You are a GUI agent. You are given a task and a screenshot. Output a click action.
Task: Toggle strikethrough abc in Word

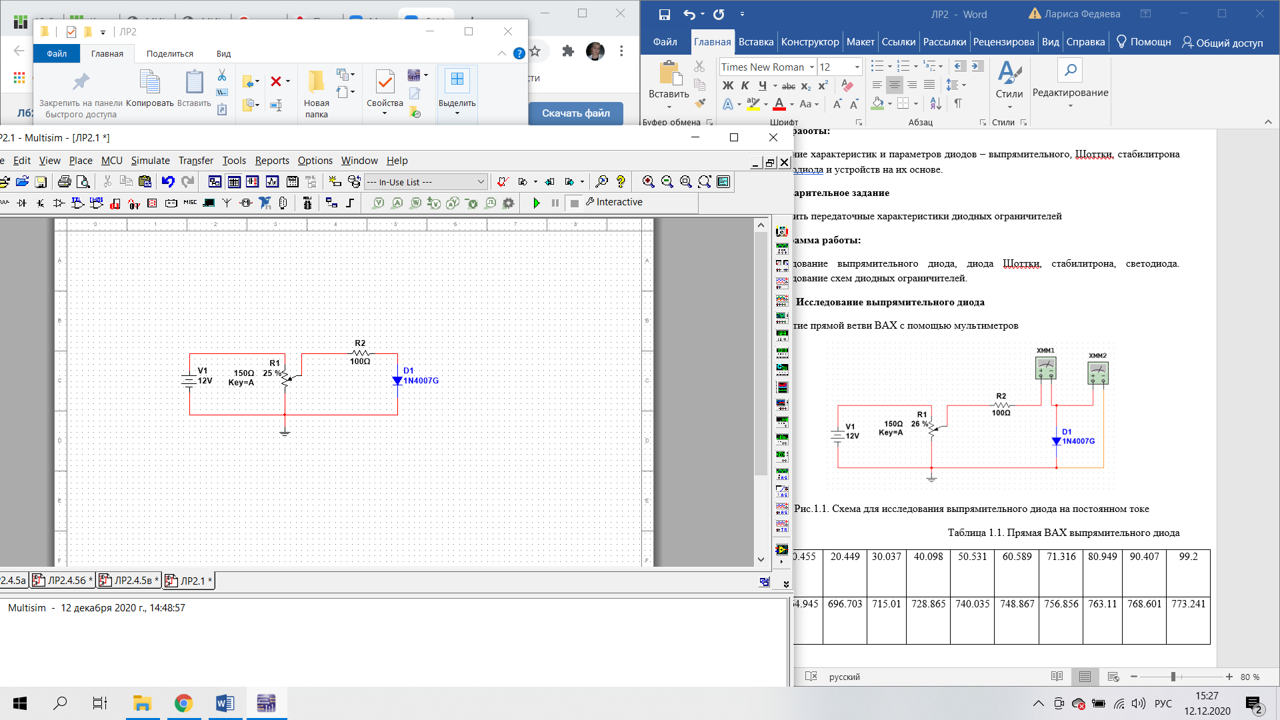coord(789,85)
